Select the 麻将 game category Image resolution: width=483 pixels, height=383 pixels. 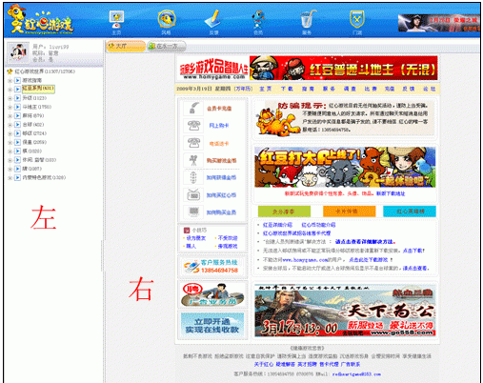coord(33,116)
